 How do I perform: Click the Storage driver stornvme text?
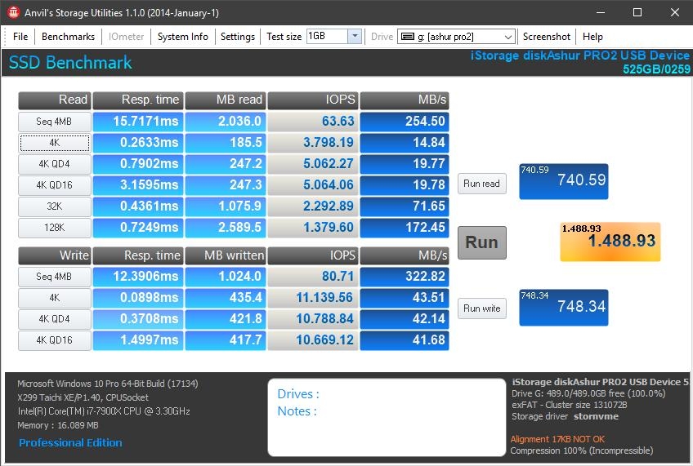coord(565,416)
